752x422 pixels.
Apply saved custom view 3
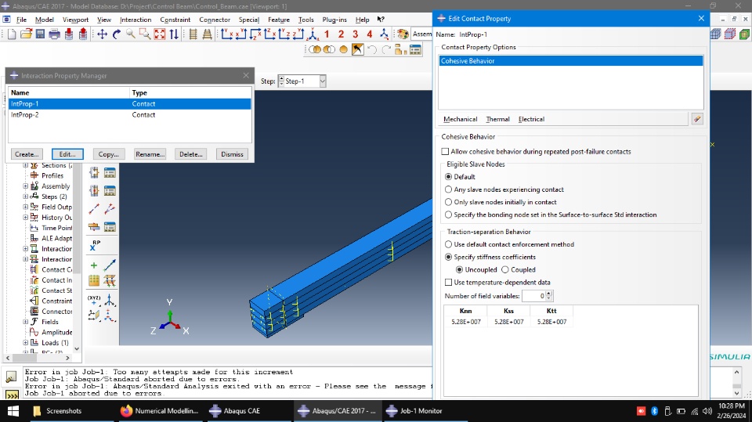coord(356,34)
